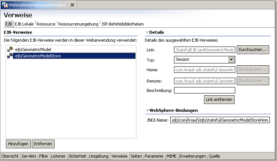Viewport: 277px width, 161px height.
Task: Click Hinzufügen to add a reference
Action: (x=18, y=144)
